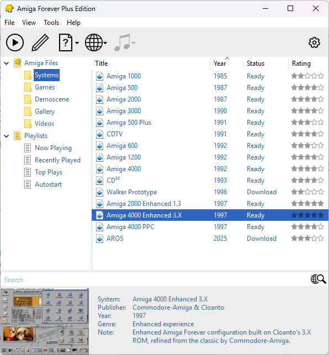Open the Autostart playlist
The image size is (329, 355).
coord(48,184)
